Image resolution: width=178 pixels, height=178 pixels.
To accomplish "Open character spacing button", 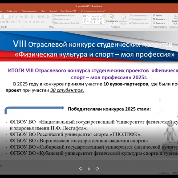I will click(x=8, y=22).
